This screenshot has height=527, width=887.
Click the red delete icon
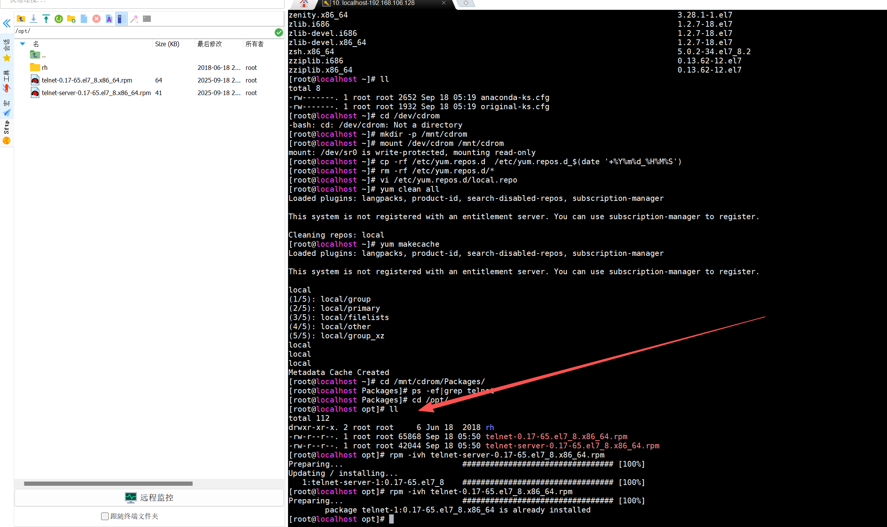tap(97, 19)
